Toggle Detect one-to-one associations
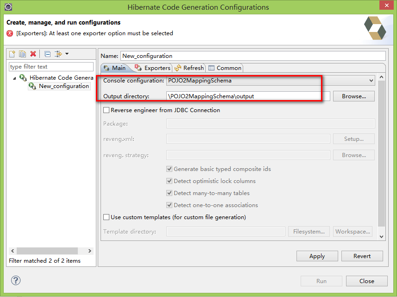The height and width of the screenshot is (297, 397). click(x=170, y=205)
